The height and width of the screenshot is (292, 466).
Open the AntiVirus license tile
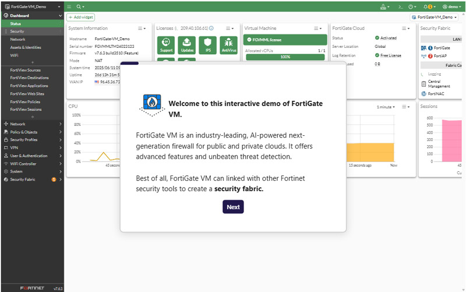[228, 45]
